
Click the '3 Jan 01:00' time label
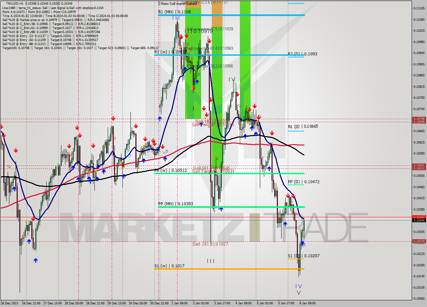201,303
